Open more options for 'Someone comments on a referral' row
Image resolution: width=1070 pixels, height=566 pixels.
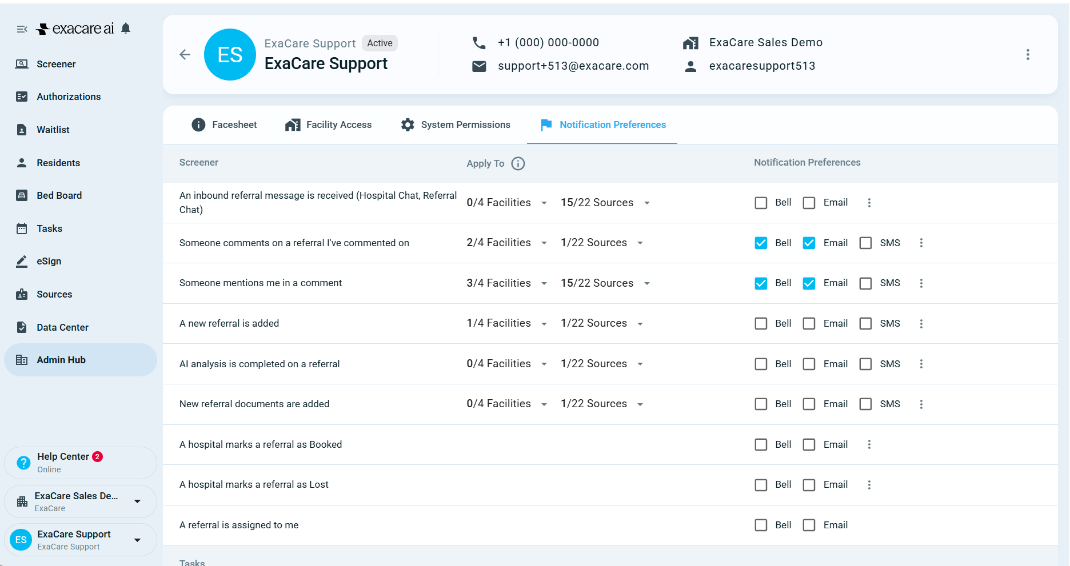pyautogui.click(x=921, y=243)
